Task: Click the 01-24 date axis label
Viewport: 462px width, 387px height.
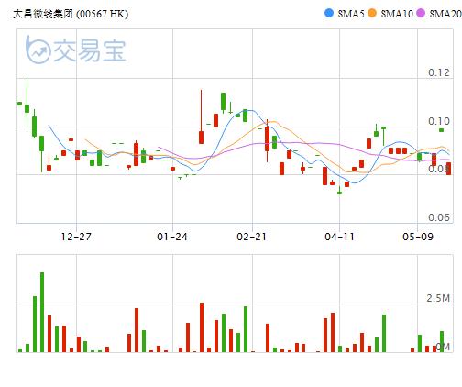Action: point(172,237)
